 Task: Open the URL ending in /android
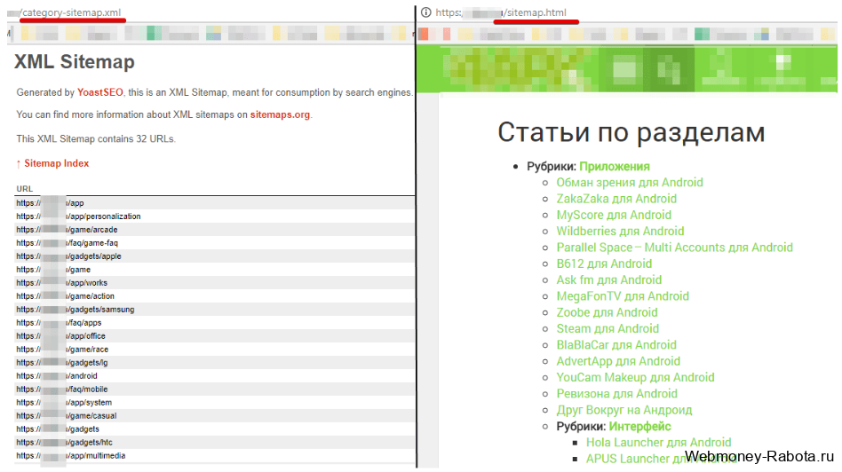pos(57,376)
